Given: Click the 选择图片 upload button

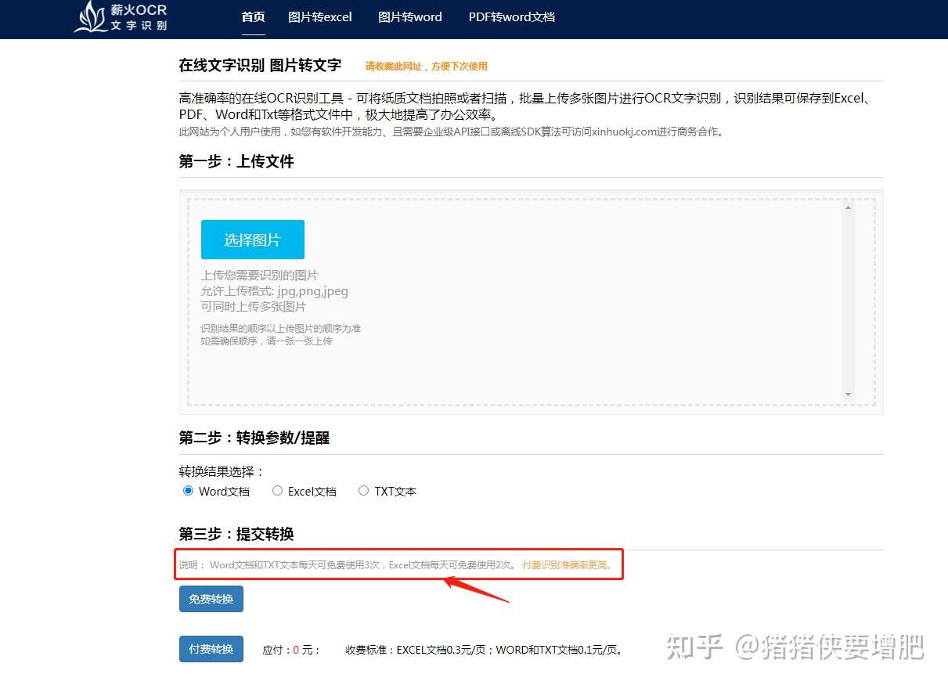Looking at the screenshot, I should [253, 240].
